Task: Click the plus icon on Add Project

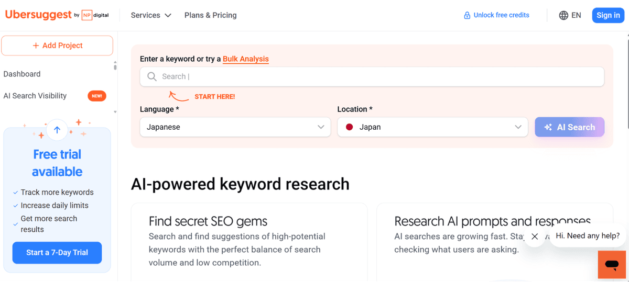Action: point(36,46)
